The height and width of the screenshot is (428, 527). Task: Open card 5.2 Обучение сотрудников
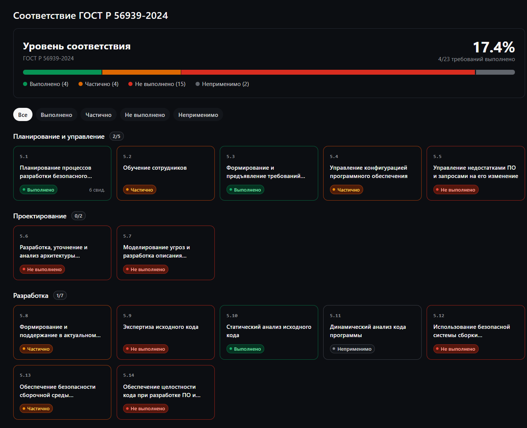tap(166, 173)
